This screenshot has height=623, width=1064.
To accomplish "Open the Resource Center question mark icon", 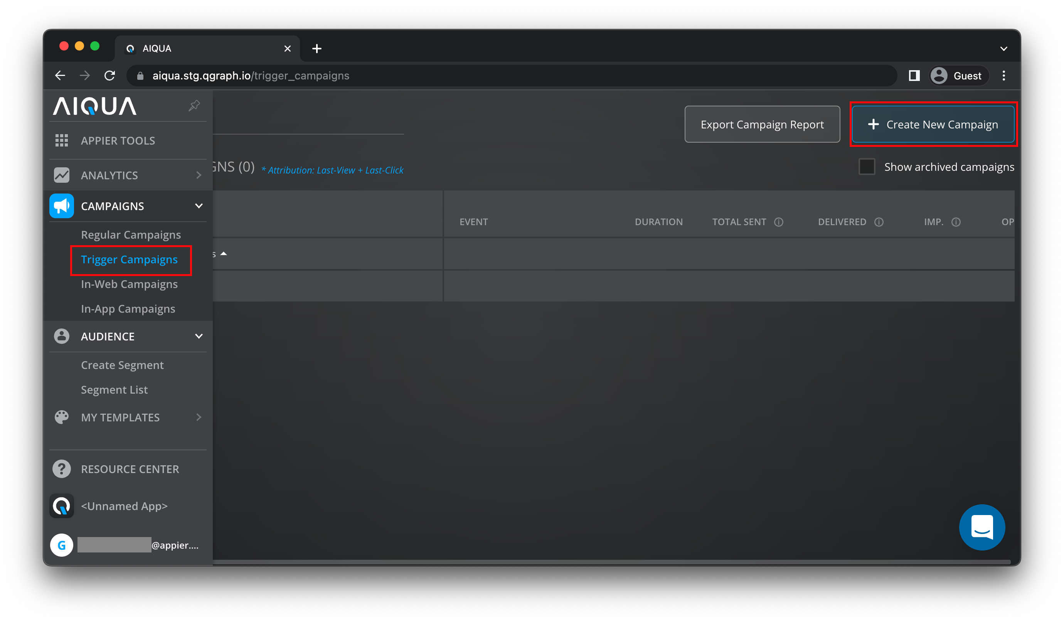I will (62, 469).
